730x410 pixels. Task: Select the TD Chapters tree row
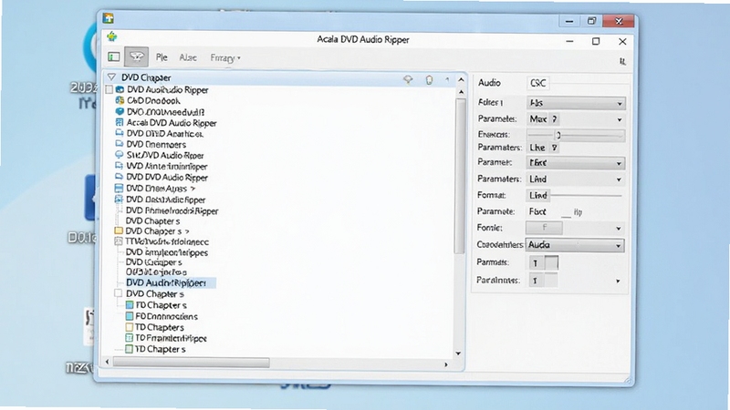(159, 327)
